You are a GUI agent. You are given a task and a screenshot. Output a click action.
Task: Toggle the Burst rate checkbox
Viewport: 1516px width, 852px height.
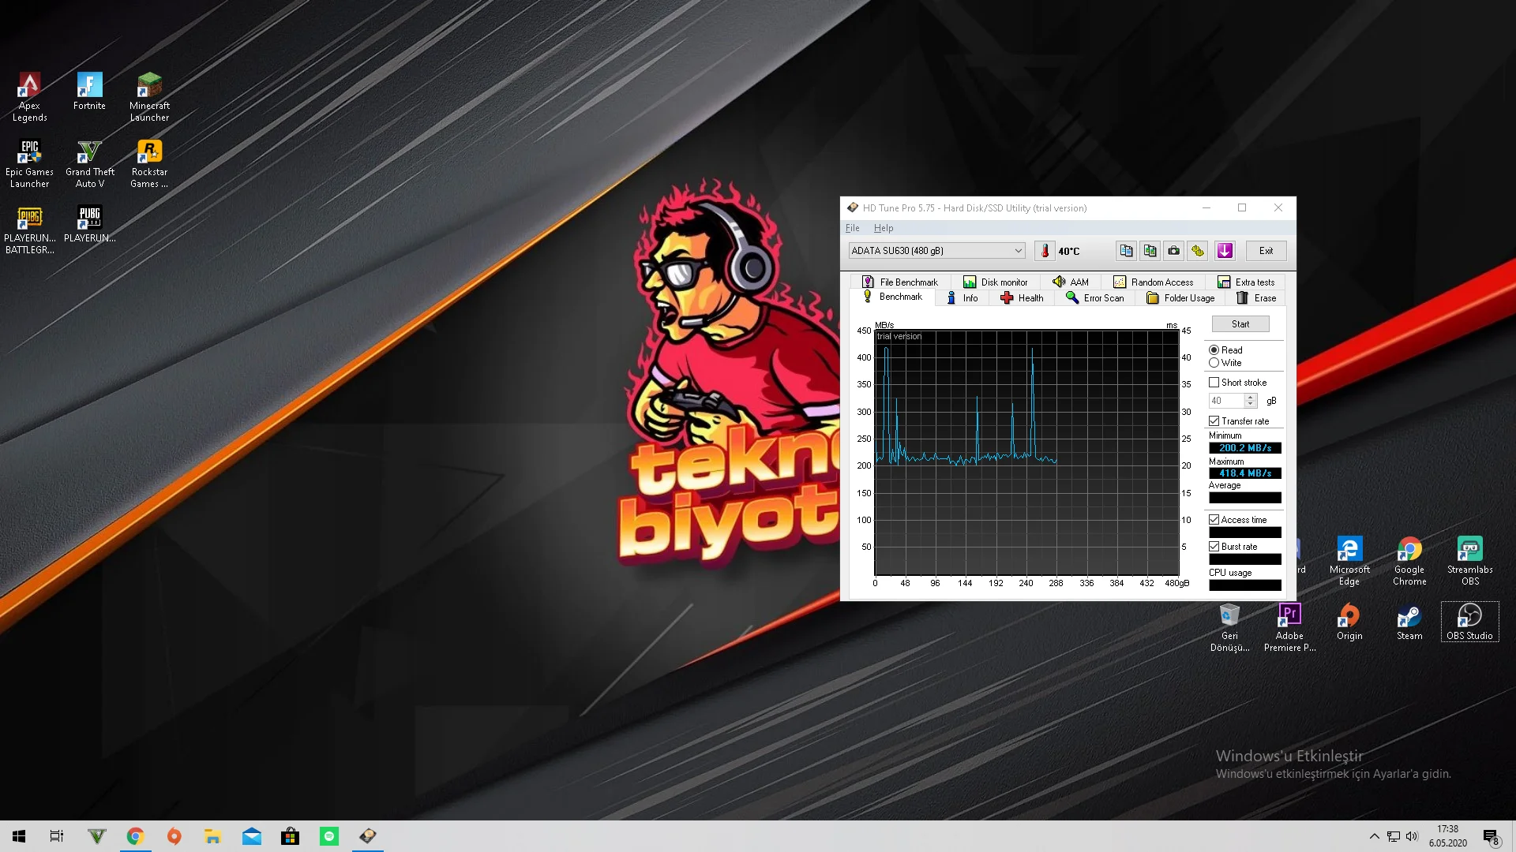click(1214, 547)
